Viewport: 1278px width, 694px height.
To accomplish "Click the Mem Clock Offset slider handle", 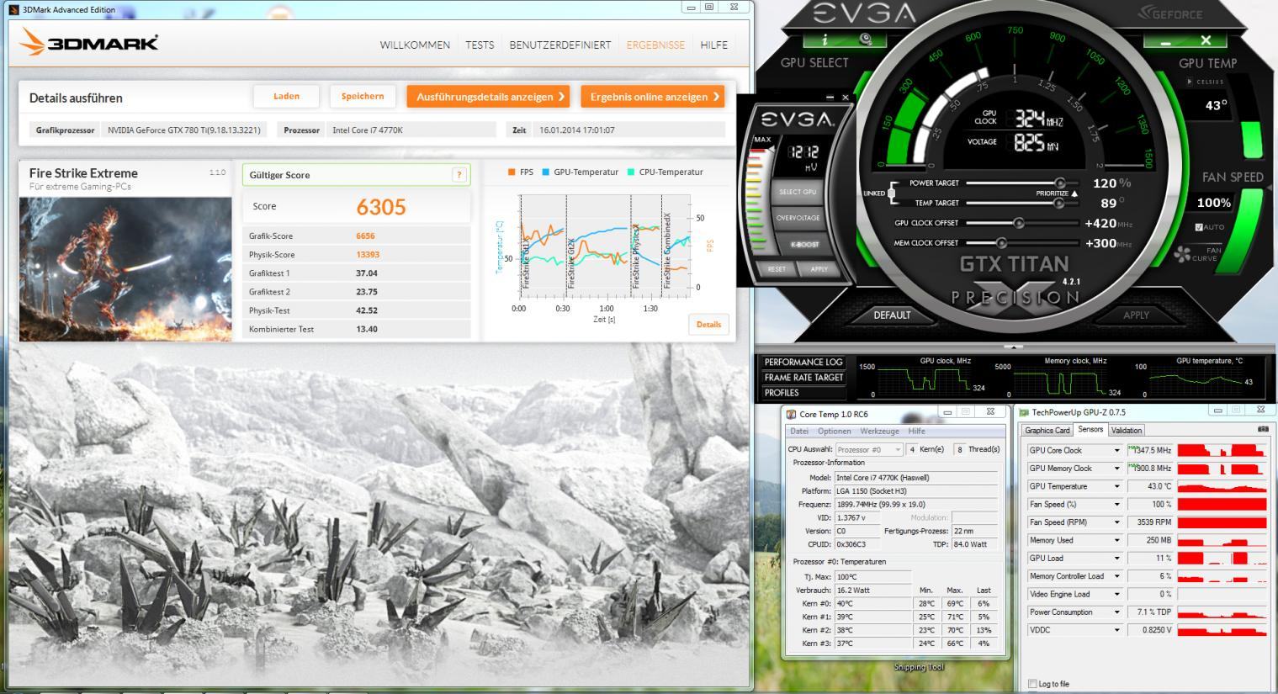I will [x=1001, y=243].
